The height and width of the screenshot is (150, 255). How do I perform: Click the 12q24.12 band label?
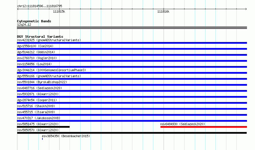tap(24, 25)
